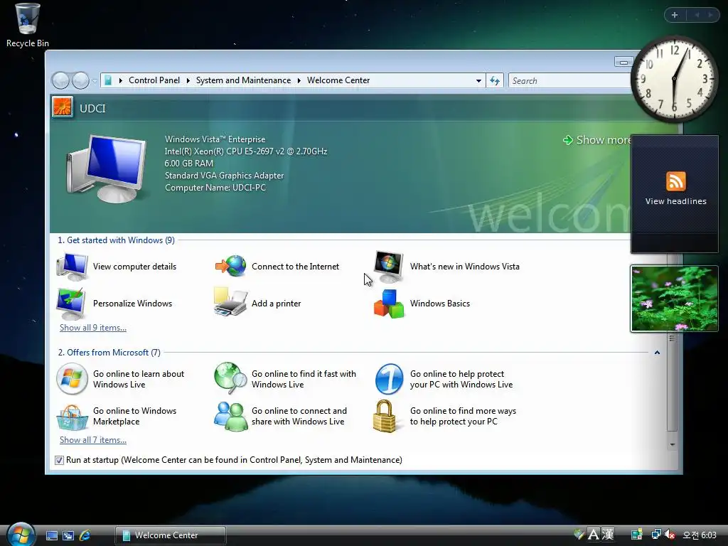Uncheck the Run at startup checkbox
The image size is (728, 546).
(x=59, y=460)
